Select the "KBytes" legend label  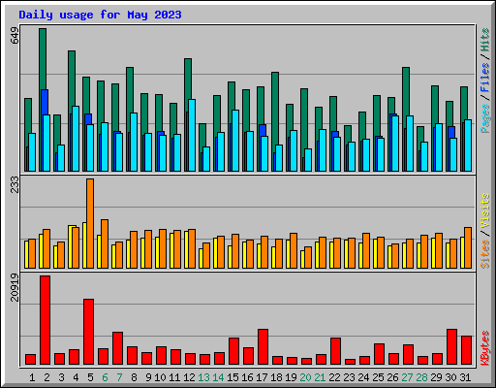[x=485, y=348]
